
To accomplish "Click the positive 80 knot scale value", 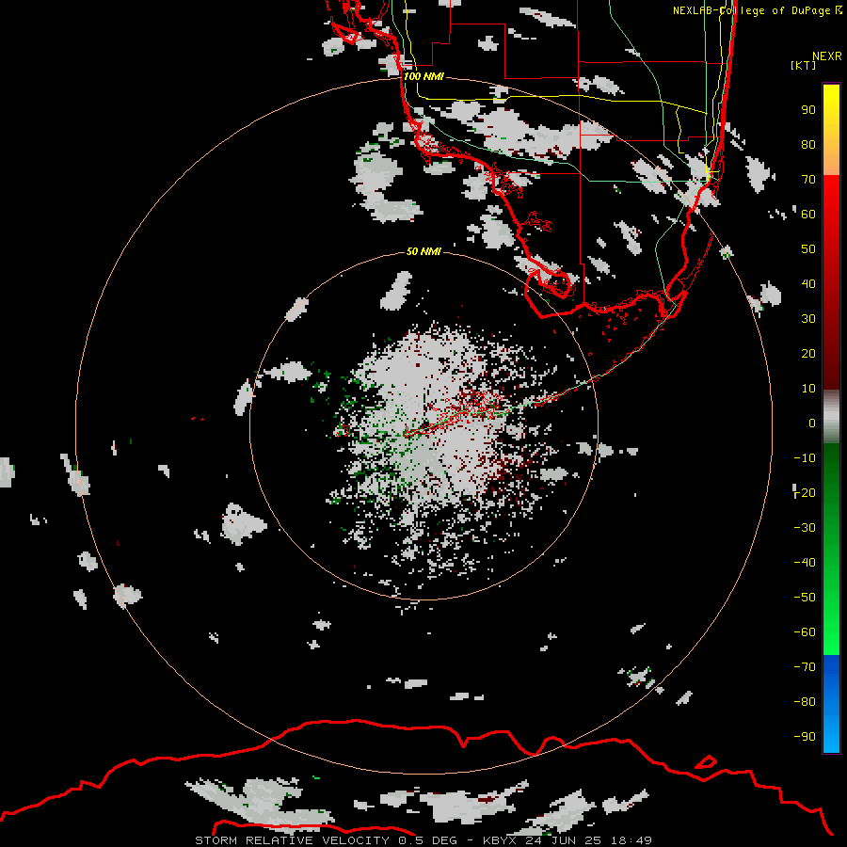I will coord(808,144).
